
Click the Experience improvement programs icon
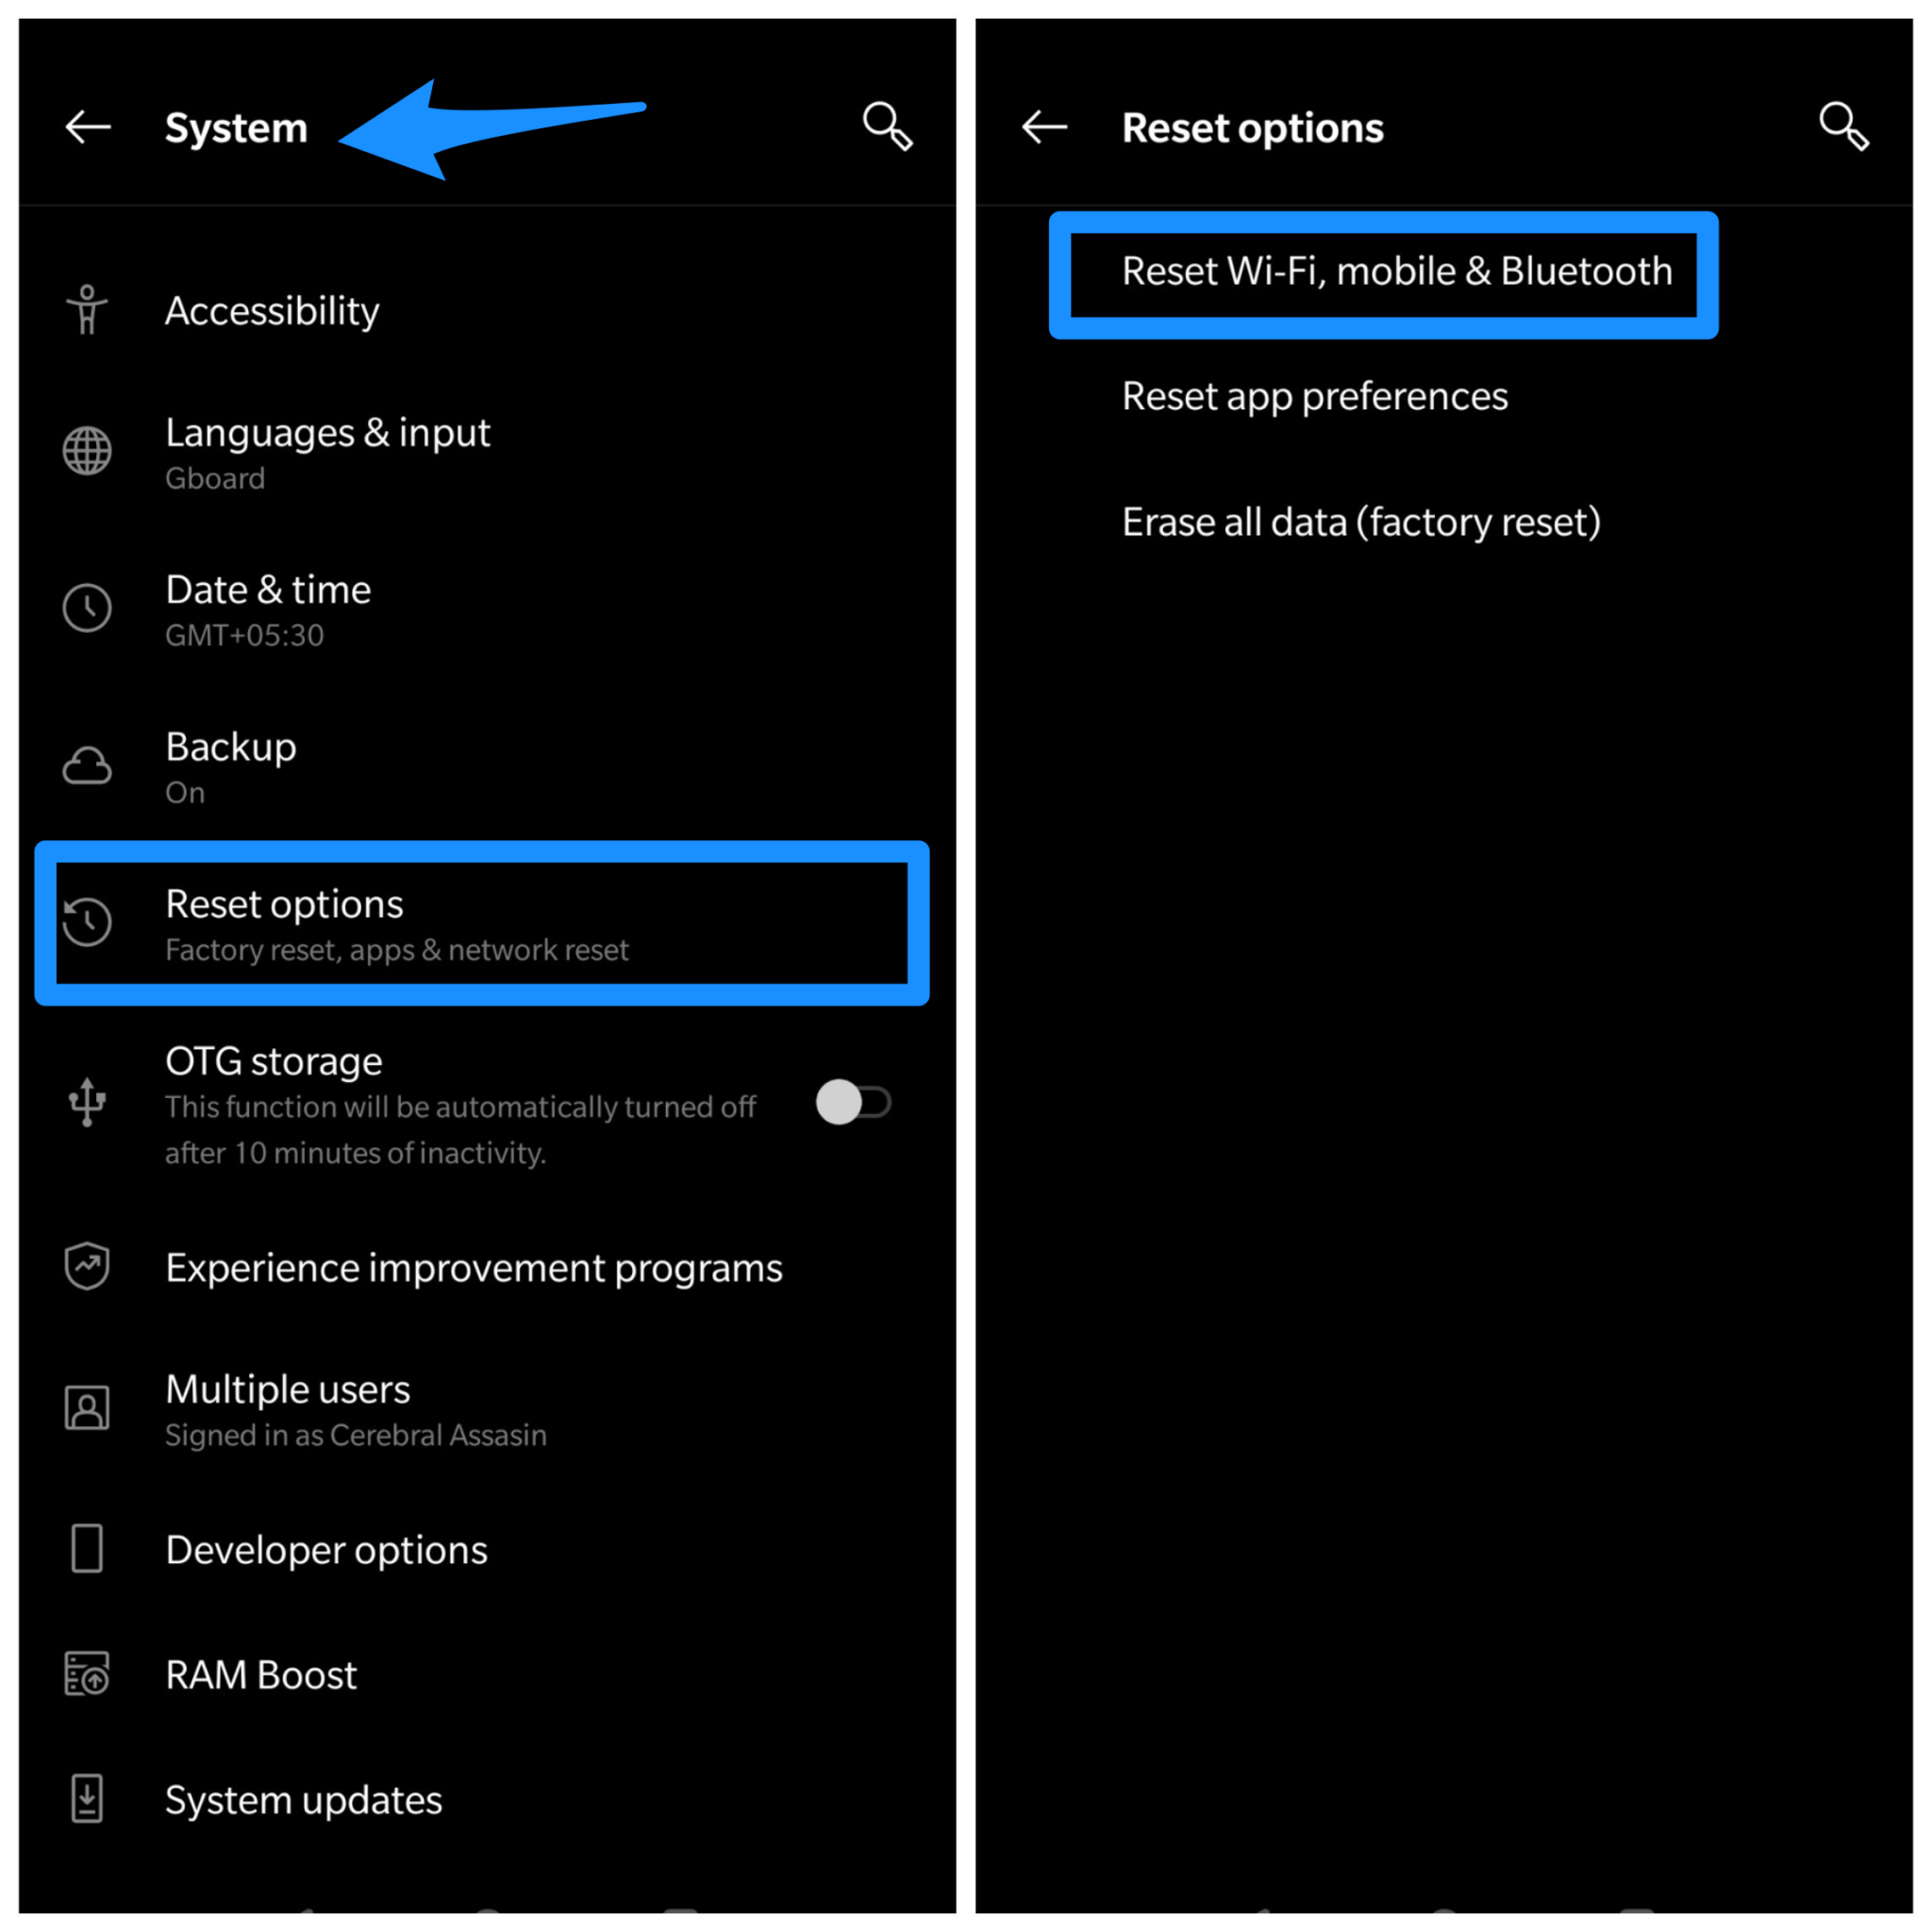87,1263
